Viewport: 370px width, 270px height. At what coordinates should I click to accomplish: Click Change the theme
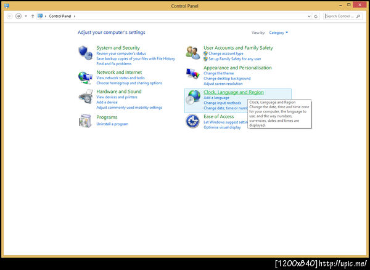click(219, 73)
